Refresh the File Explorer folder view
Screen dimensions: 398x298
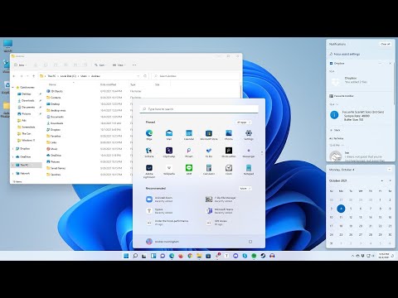[x=145, y=76]
